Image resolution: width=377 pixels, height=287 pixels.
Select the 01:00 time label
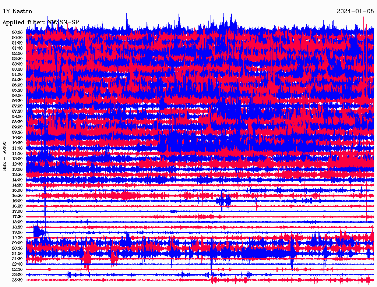click(17, 43)
